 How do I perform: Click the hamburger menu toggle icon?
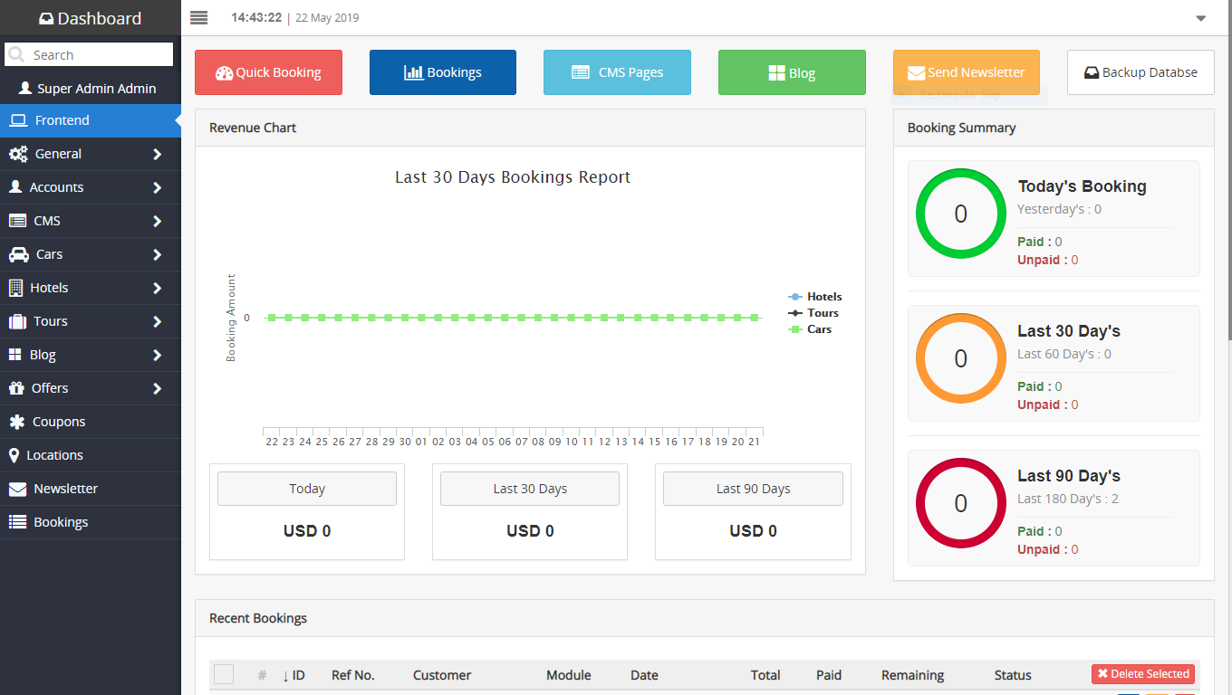click(x=199, y=18)
